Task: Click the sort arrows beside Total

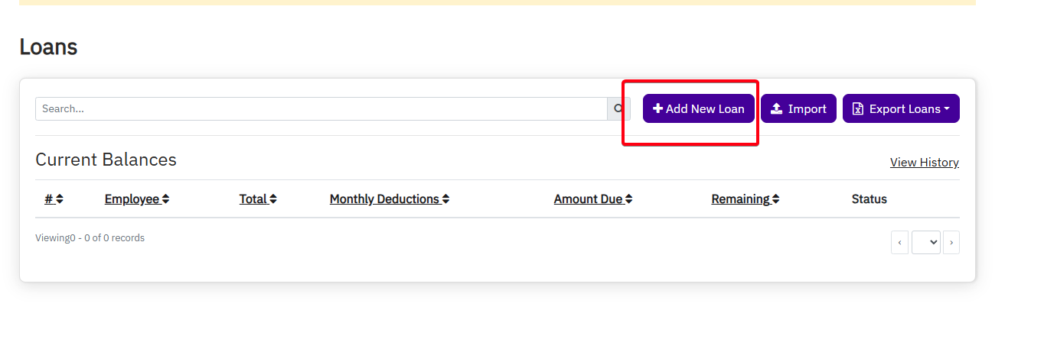Action: (273, 199)
